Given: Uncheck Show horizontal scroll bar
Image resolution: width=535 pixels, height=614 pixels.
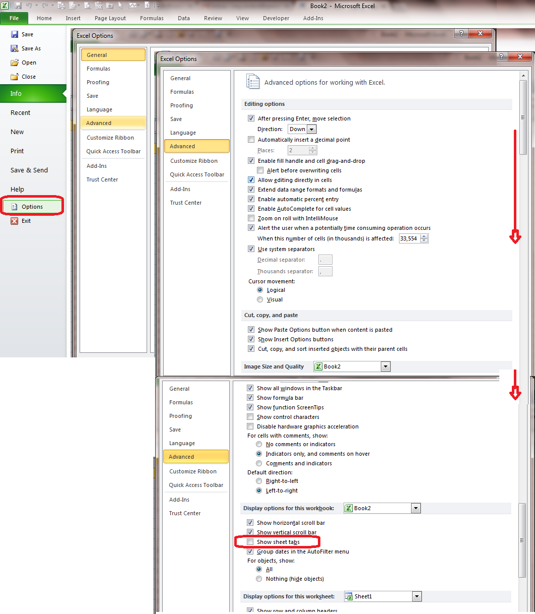Looking at the screenshot, I should click(250, 523).
